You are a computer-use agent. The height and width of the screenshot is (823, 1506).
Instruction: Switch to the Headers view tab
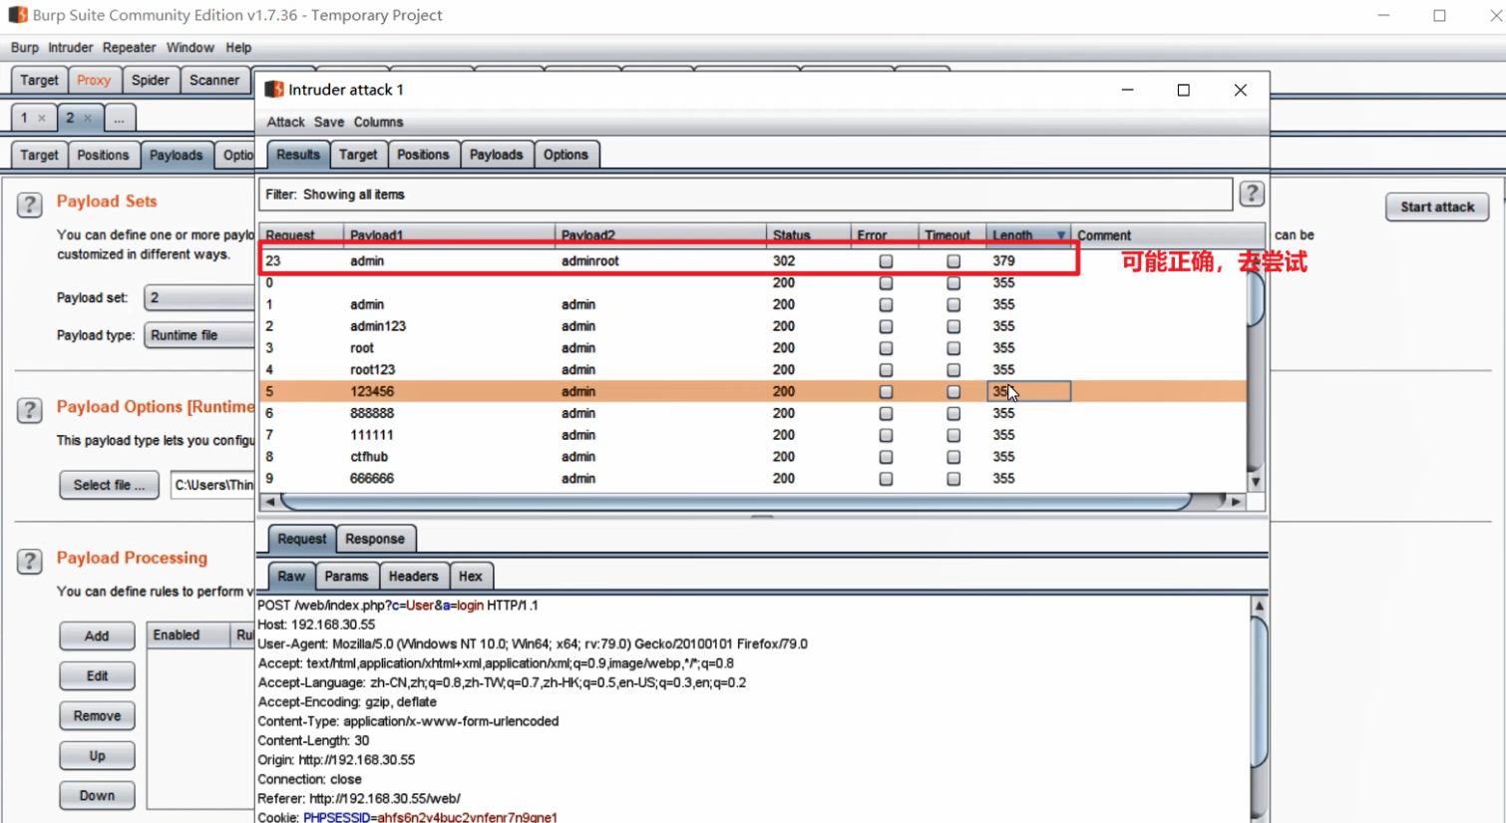(413, 577)
